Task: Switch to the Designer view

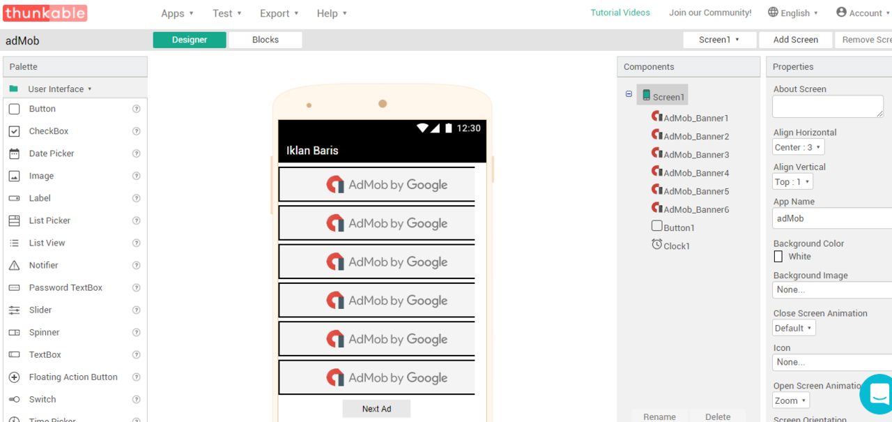Action: point(190,40)
